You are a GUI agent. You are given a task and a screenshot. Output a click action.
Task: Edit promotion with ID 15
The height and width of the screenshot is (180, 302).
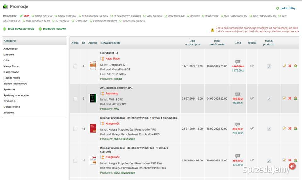click(x=284, y=128)
